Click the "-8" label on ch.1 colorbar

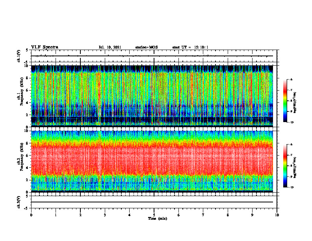tap(291, 101)
